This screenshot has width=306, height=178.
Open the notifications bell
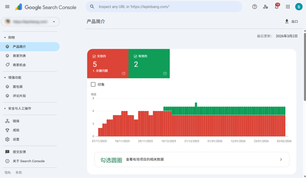coord(277,7)
